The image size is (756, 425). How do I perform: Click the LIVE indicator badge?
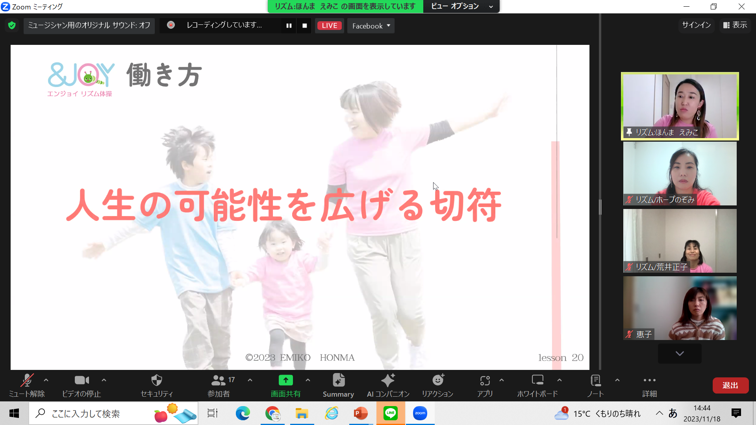(x=330, y=26)
